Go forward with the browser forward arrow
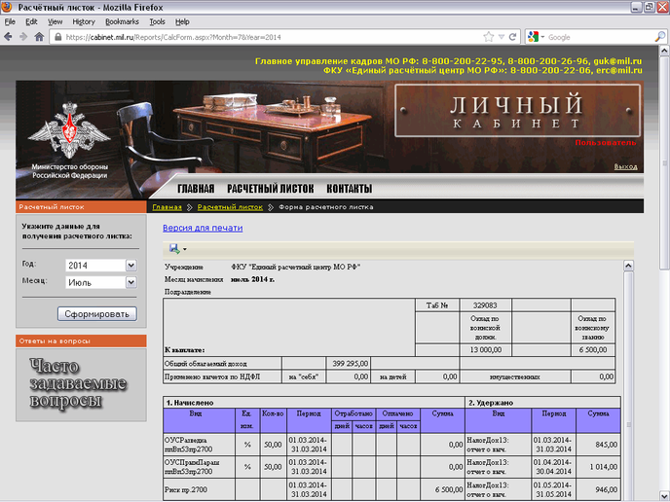This screenshot has height=502, width=670. pyautogui.click(x=23, y=37)
